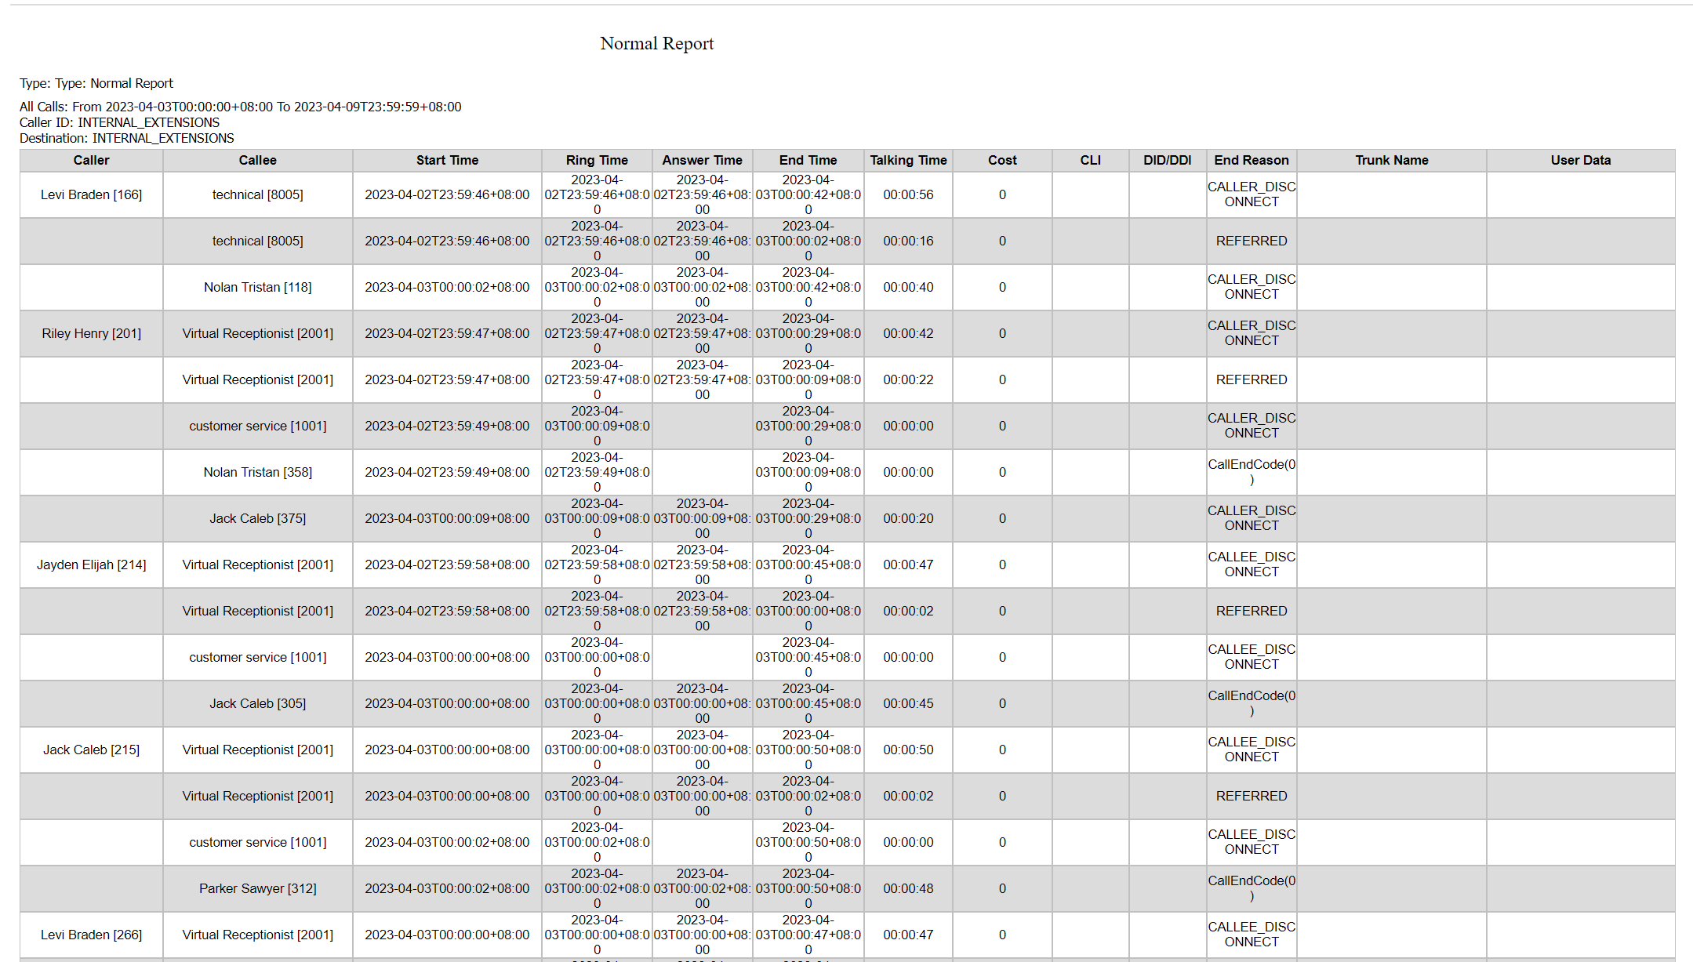Click the Cost column header
This screenshot has height=962, width=1693.
(x=1002, y=160)
